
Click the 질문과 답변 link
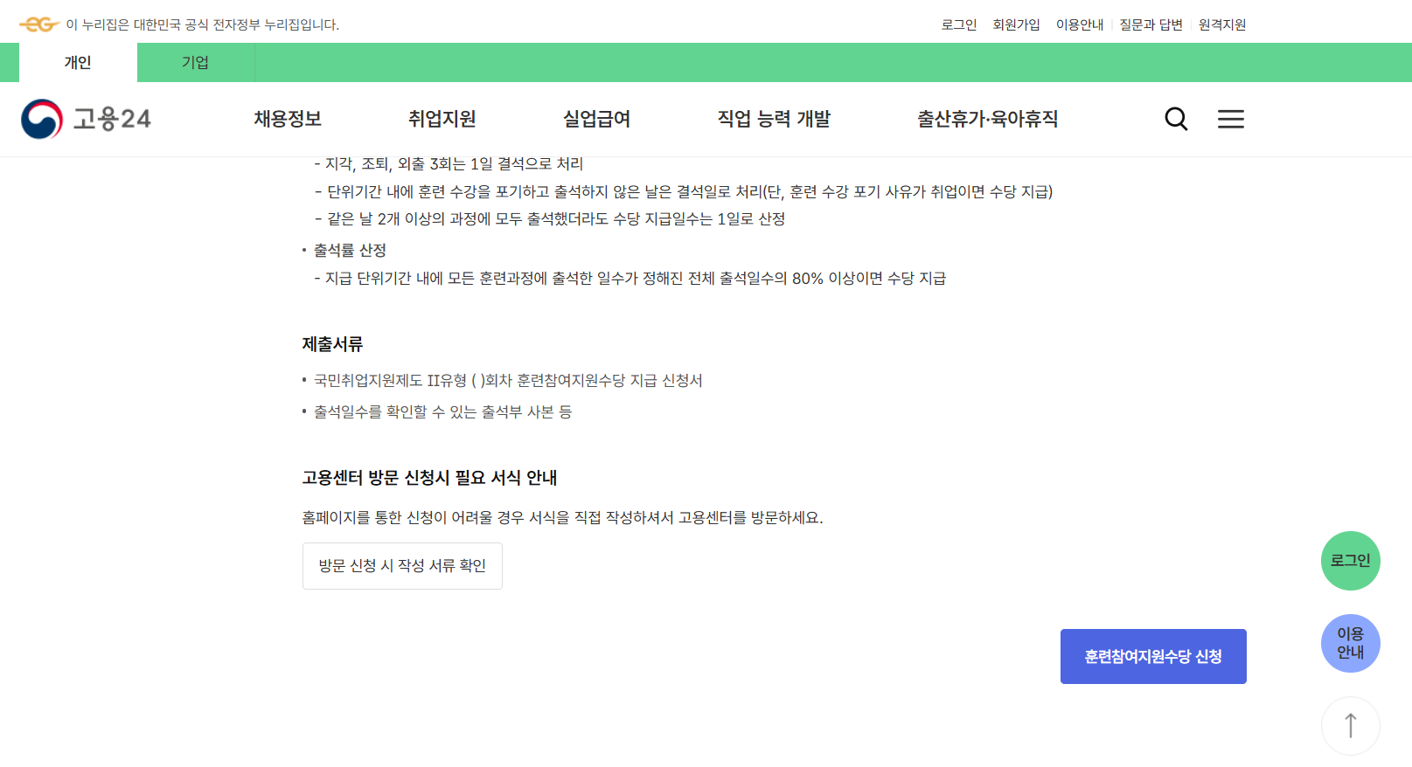tap(1151, 24)
